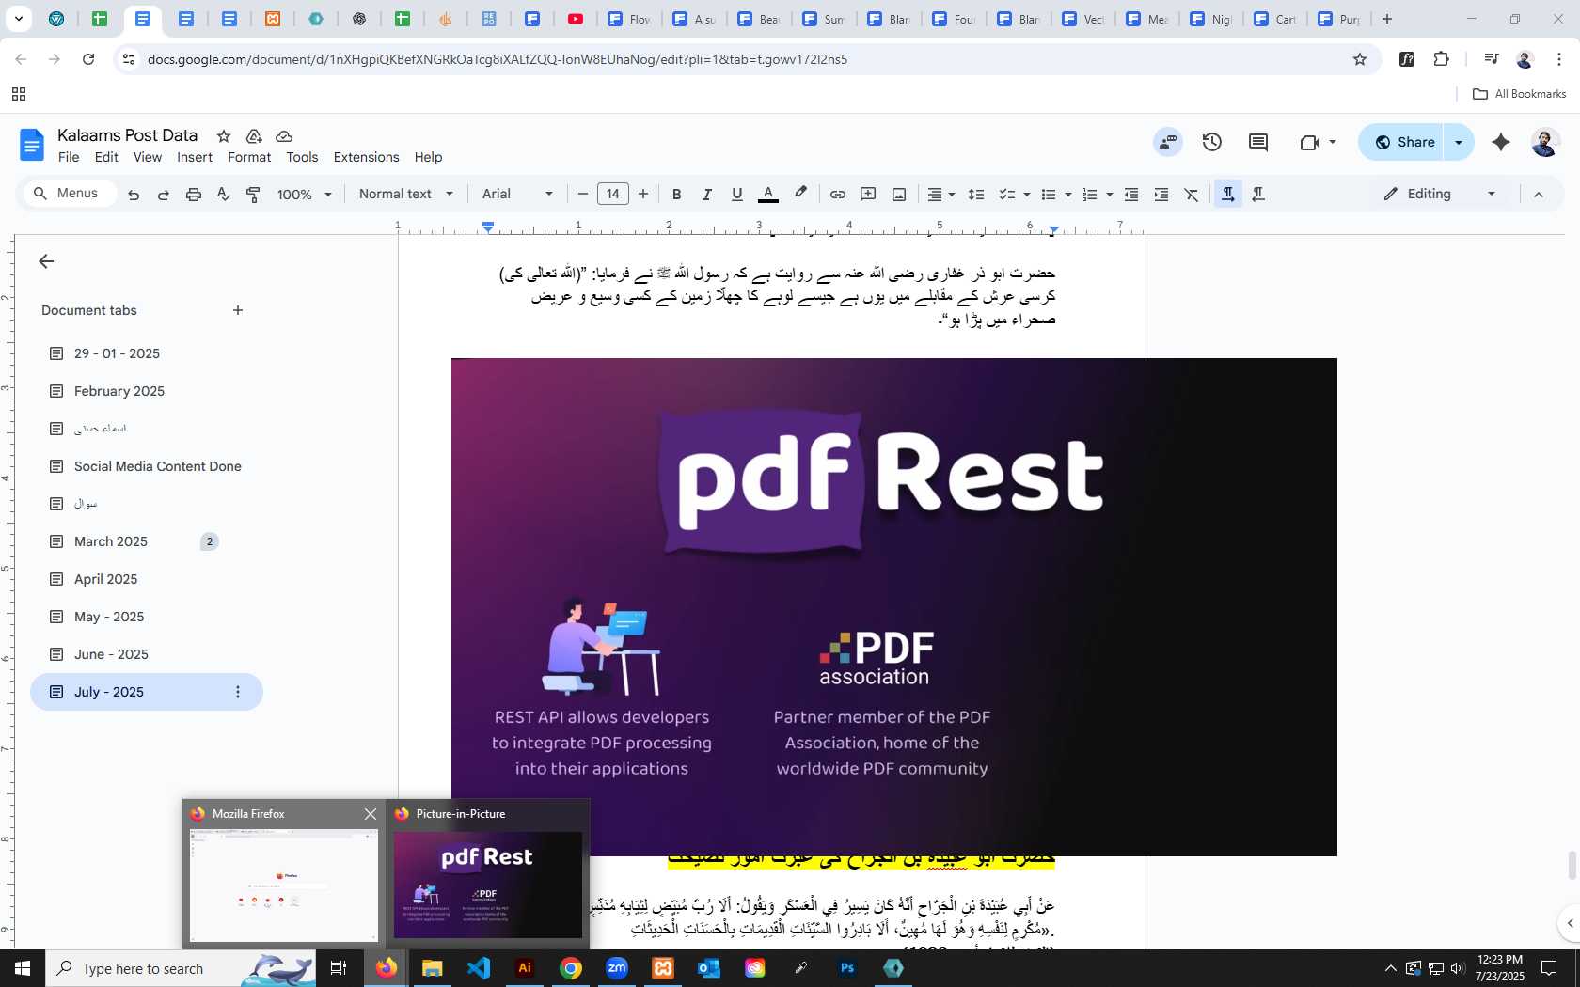Decrease indent with toolbar icon
Screen dimensions: 1580x987
[1131, 195]
